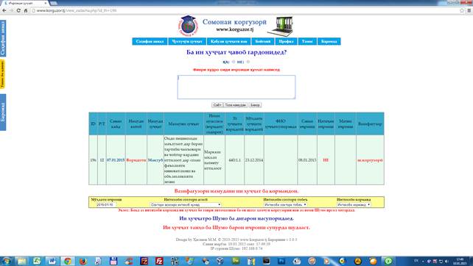Click the red FileZilla taskbar icon
Screen dimensions: 473x266
tap(159, 261)
